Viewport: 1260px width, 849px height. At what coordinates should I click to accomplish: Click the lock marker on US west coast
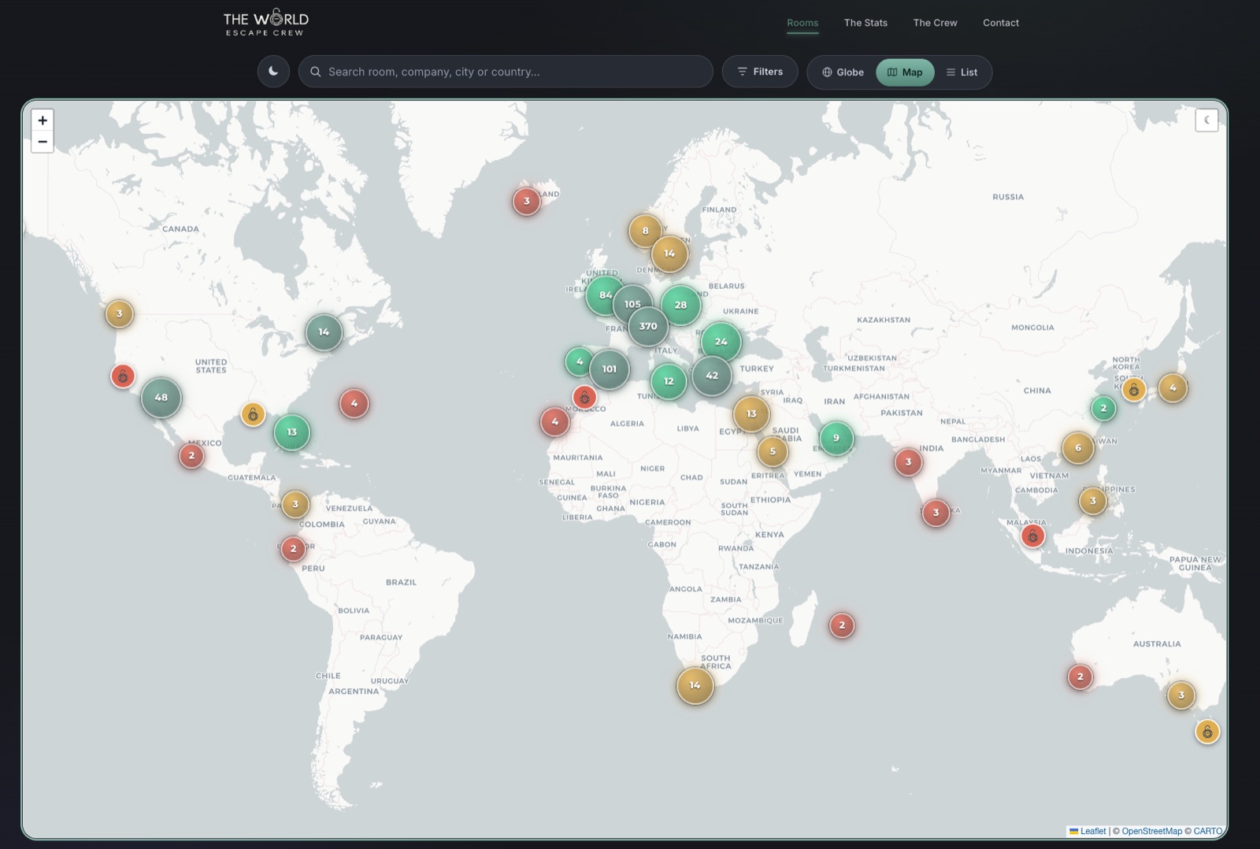click(x=123, y=376)
